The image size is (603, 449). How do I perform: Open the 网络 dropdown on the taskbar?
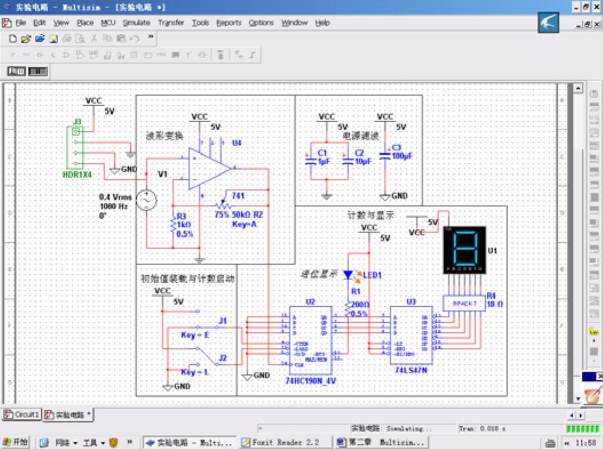(x=66, y=443)
